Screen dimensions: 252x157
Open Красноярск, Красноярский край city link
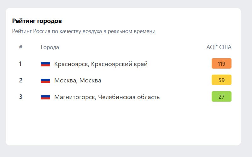click(x=101, y=64)
